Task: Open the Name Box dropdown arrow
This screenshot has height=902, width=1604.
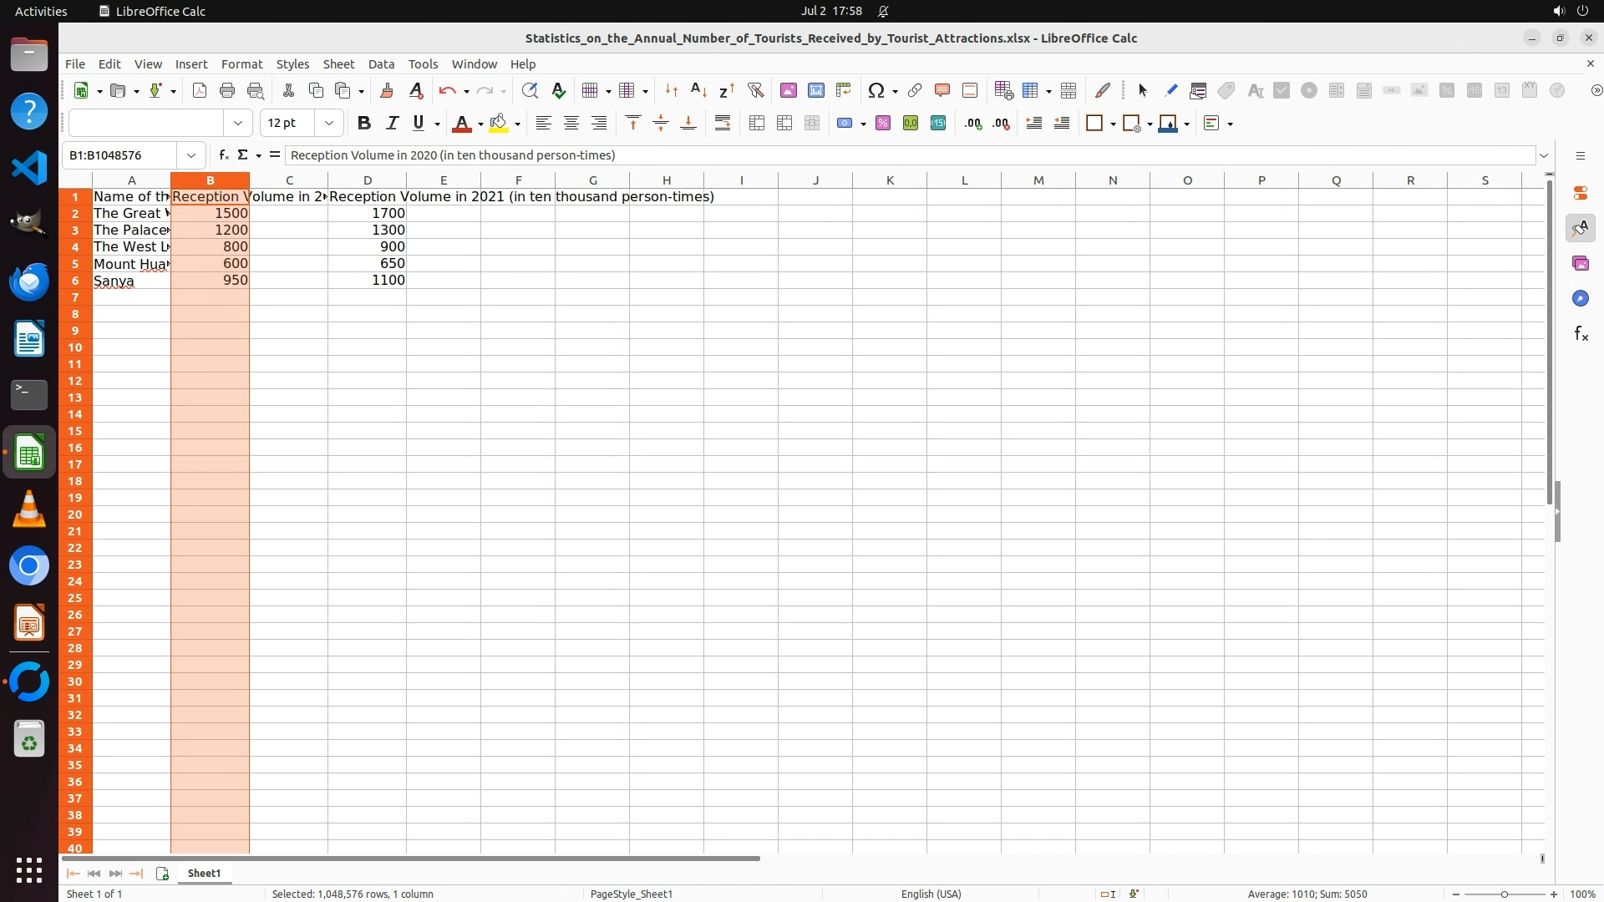Action: (191, 155)
